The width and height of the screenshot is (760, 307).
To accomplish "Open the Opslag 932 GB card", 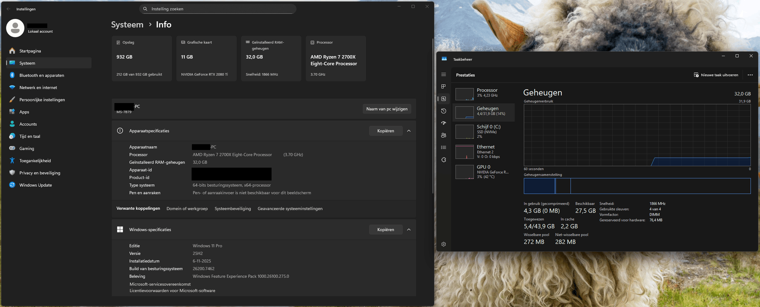I will pyautogui.click(x=142, y=59).
